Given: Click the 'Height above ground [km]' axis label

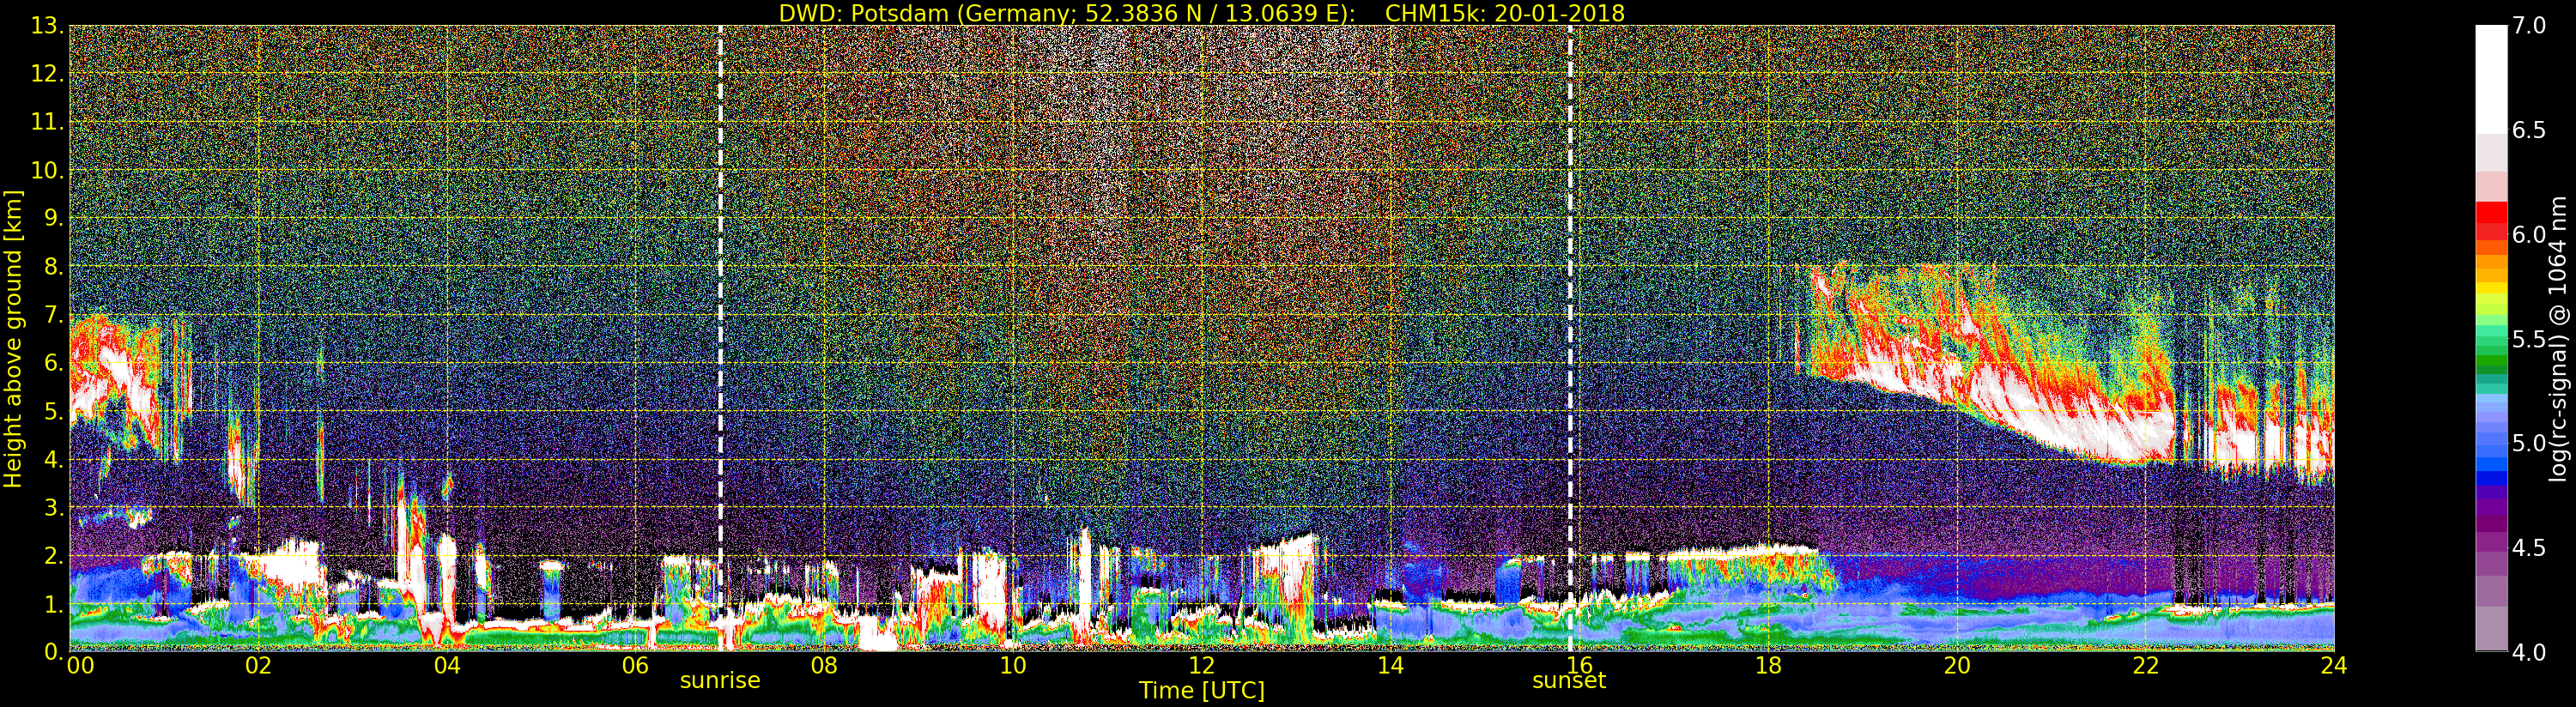Looking at the screenshot, I should pyautogui.click(x=13, y=338).
